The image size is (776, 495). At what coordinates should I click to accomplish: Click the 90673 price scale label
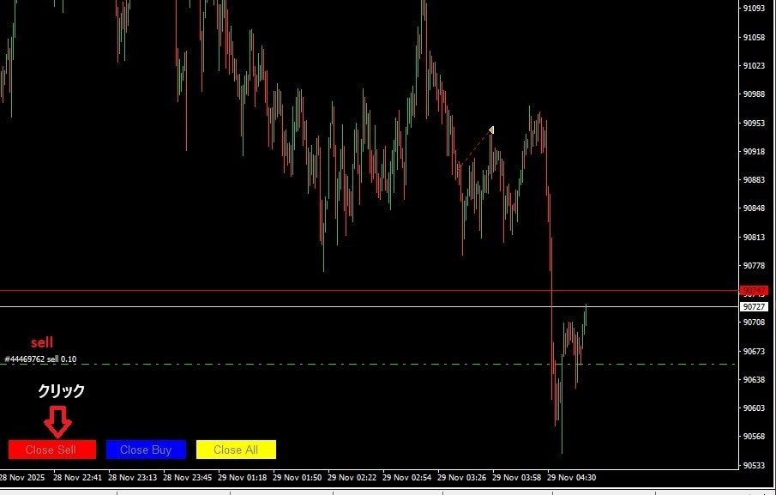coord(755,351)
